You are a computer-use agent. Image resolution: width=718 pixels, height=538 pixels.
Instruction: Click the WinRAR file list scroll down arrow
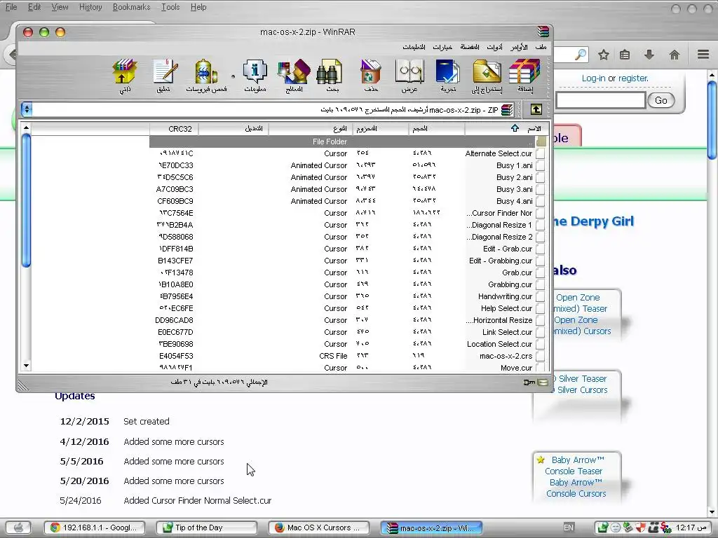pyautogui.click(x=26, y=366)
